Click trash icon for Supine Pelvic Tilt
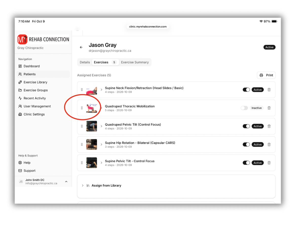The height and width of the screenshot is (228, 304). pyautogui.click(x=269, y=163)
